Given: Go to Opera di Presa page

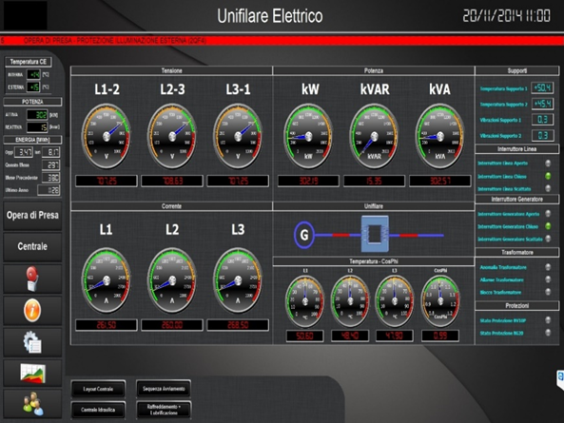Looking at the screenshot, I should pyautogui.click(x=32, y=216).
